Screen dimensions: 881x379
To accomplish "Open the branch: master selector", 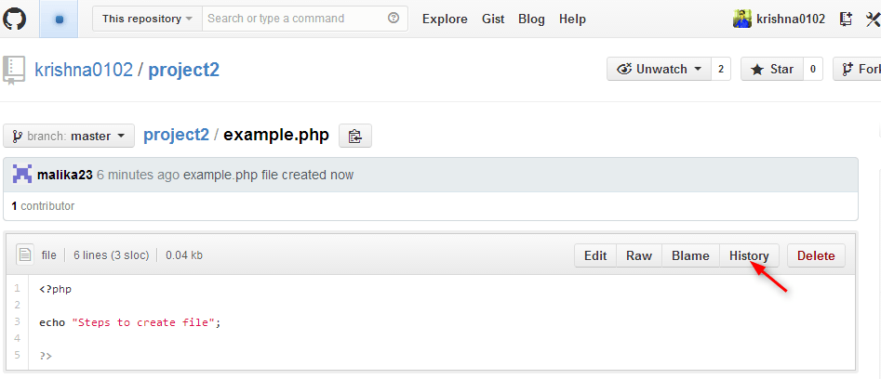I will click(x=69, y=136).
